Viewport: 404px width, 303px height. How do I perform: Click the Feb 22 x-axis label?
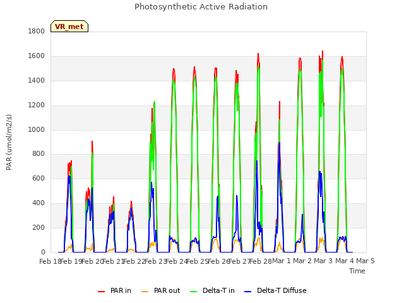134,261
